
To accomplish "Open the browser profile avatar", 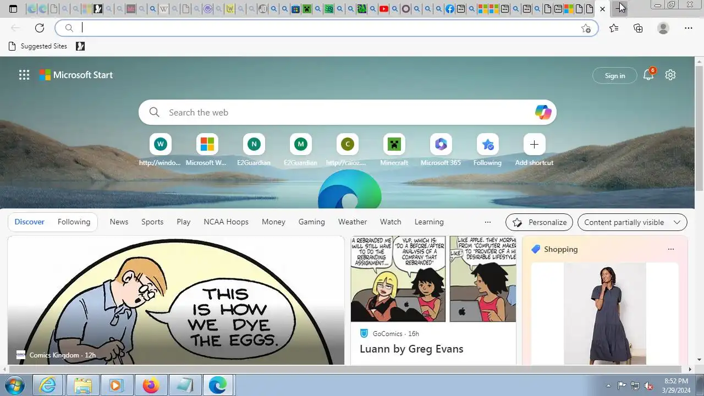I will coord(663,28).
